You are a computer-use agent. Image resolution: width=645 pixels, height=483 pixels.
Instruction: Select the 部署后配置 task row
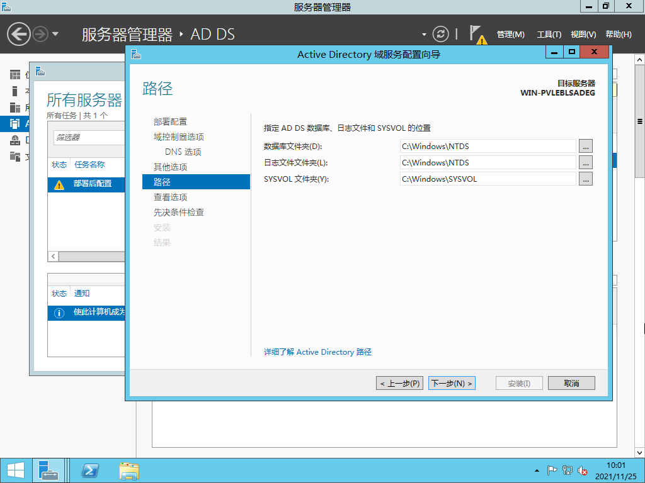(x=86, y=184)
